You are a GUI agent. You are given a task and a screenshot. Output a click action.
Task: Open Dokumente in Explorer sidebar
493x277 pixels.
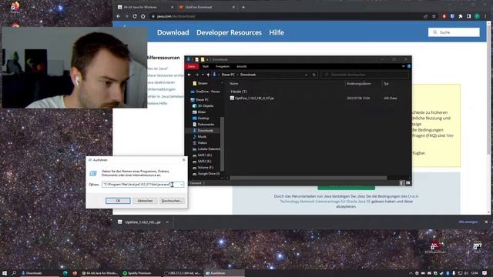point(206,125)
